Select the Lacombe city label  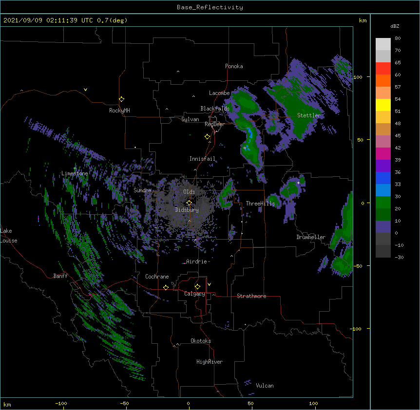coord(219,93)
